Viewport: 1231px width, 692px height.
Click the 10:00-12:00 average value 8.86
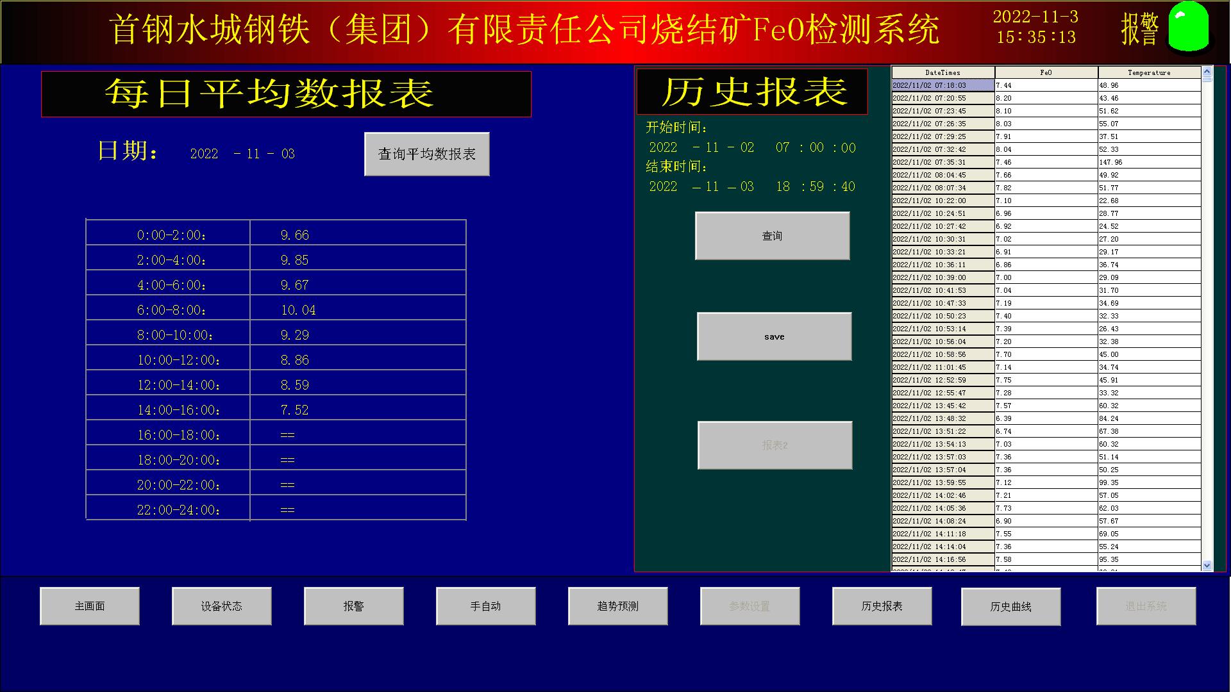point(295,360)
